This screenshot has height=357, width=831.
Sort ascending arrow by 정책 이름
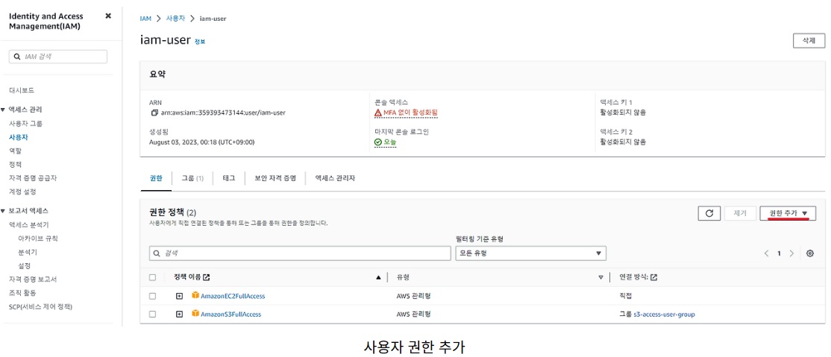(x=378, y=277)
